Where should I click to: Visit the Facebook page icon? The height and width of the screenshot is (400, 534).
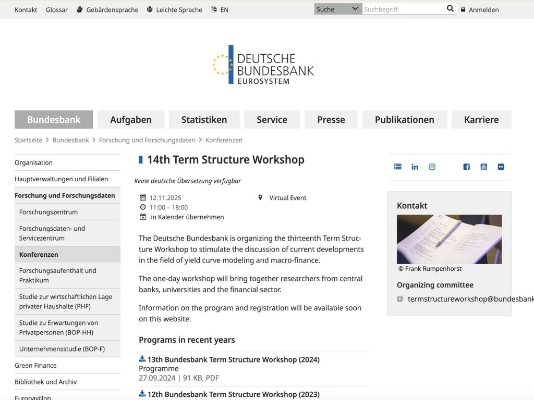(466, 166)
